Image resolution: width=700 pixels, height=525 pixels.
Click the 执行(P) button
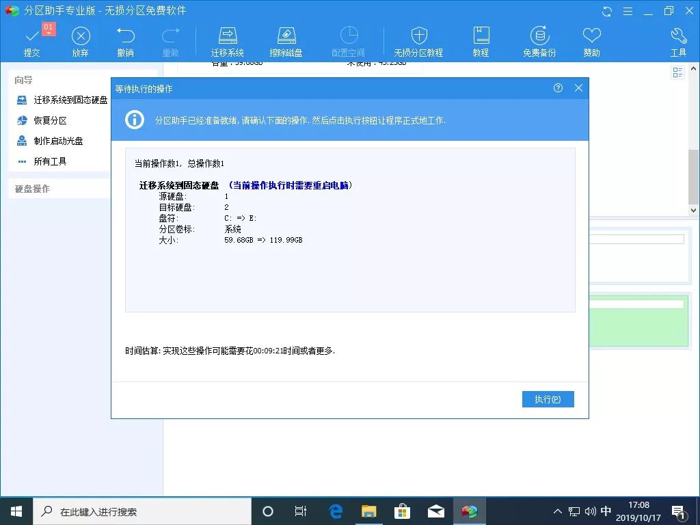tap(548, 399)
